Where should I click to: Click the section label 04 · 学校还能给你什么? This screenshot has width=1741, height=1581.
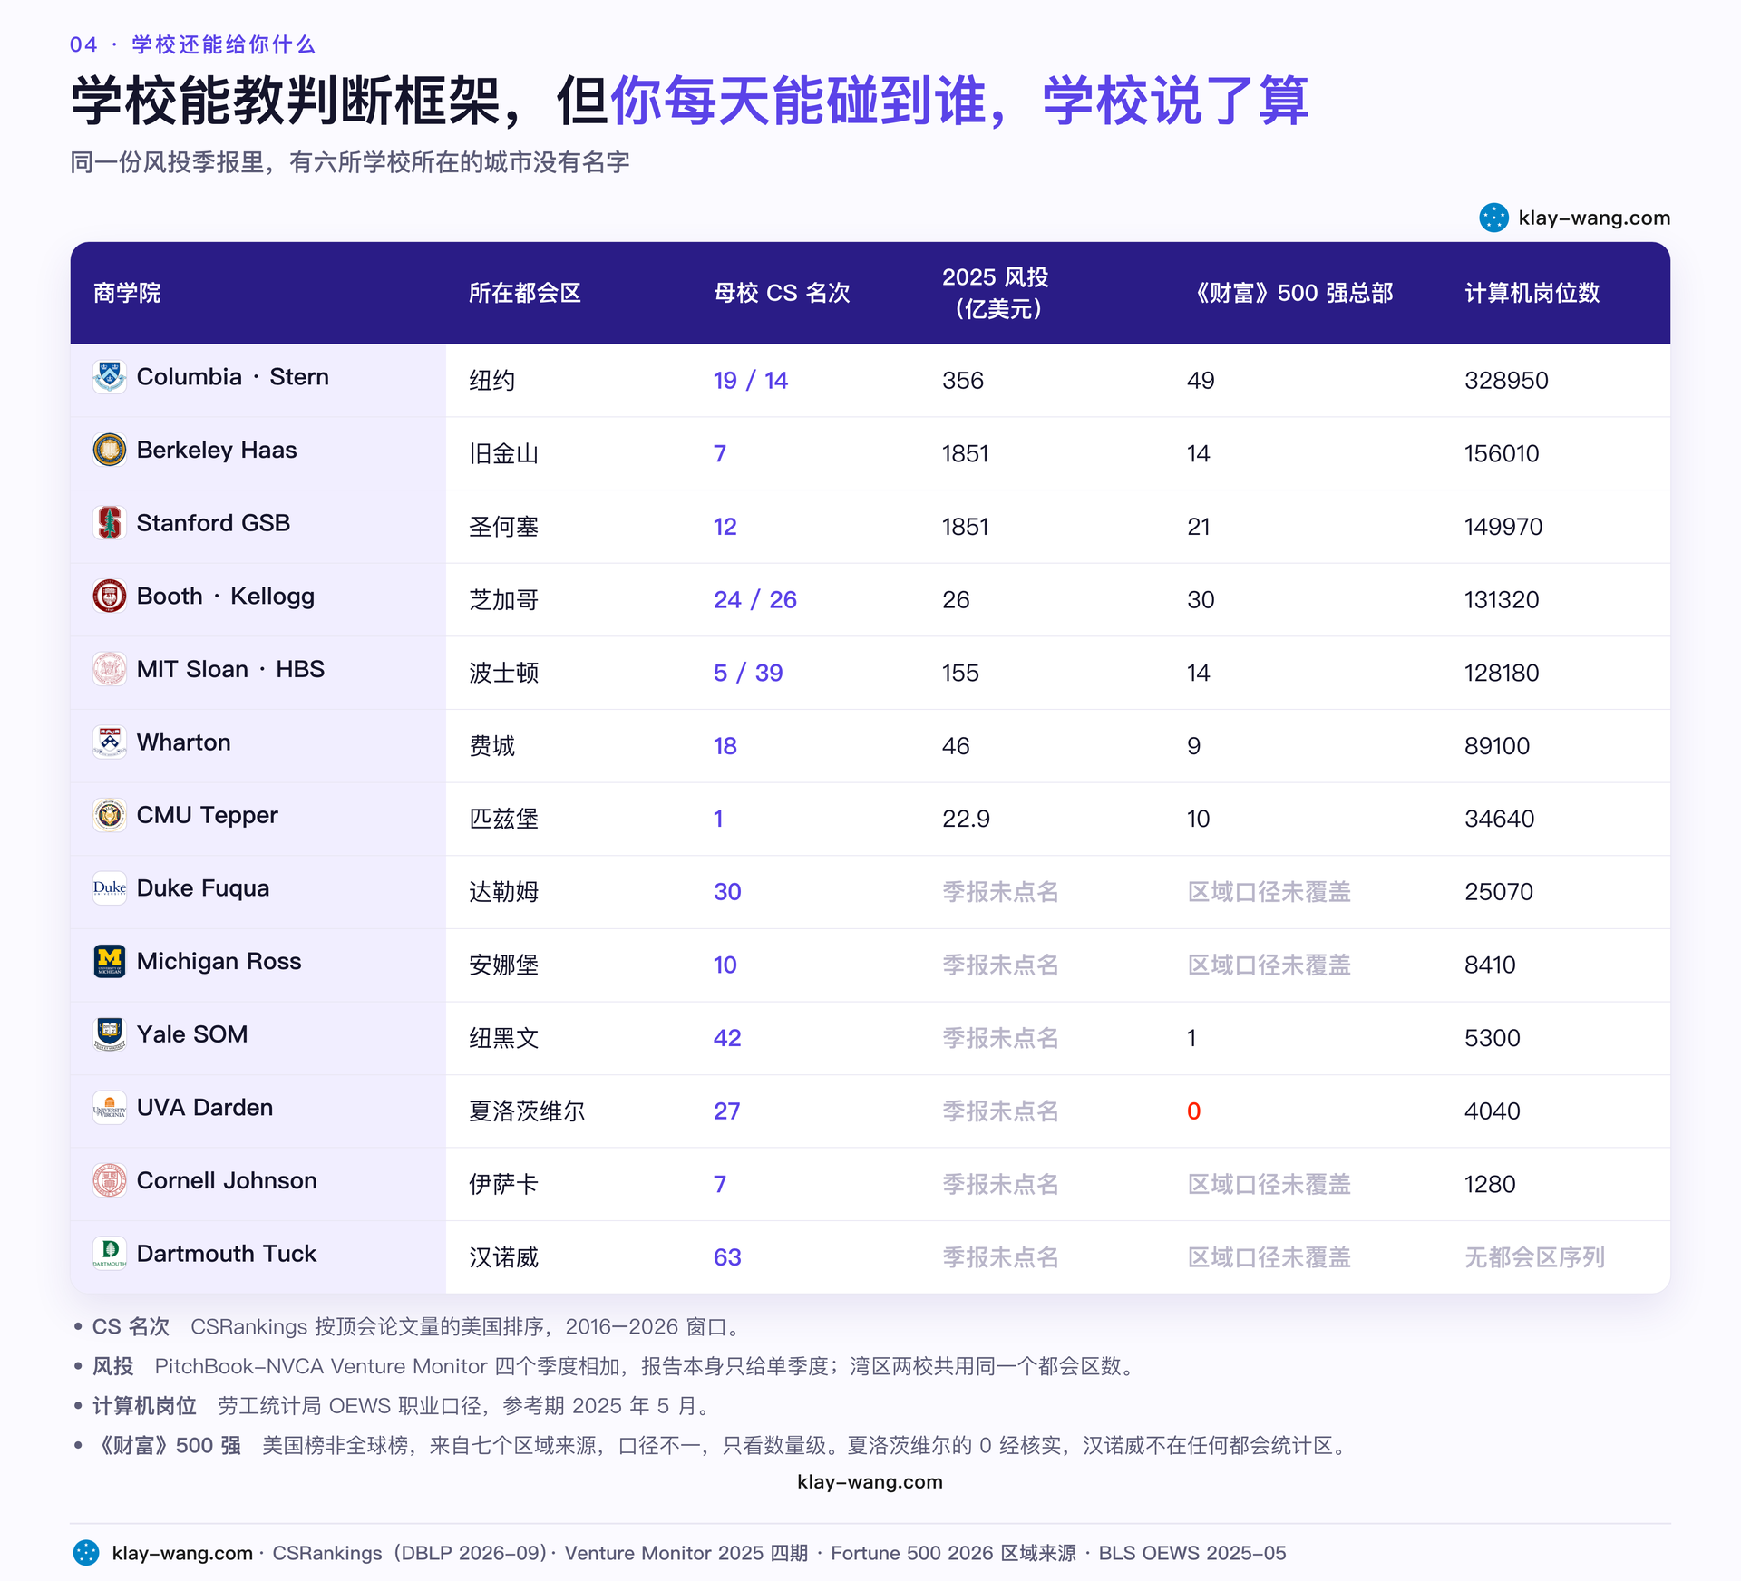pos(192,44)
